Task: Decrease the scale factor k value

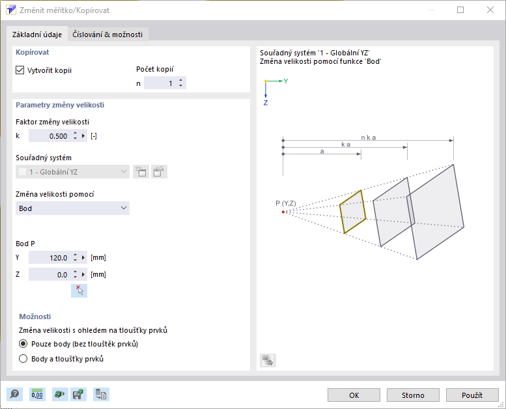Action: click(75, 139)
